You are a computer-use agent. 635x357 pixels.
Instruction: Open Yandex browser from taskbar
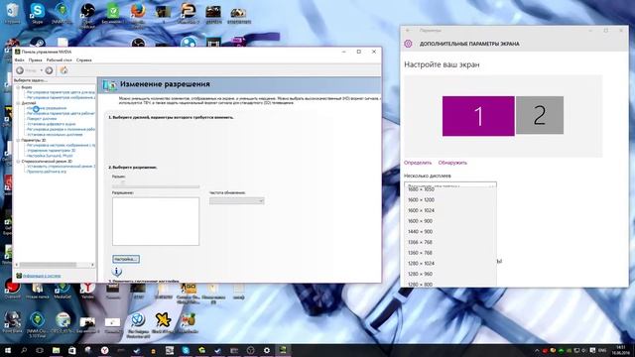point(104,350)
